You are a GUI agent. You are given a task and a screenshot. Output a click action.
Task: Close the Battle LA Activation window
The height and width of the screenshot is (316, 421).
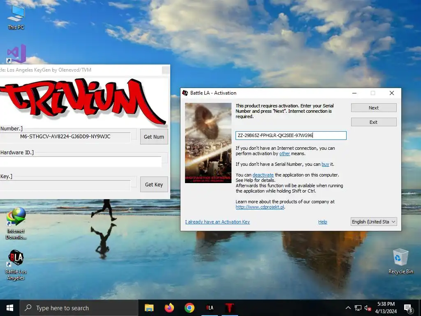[392, 93]
